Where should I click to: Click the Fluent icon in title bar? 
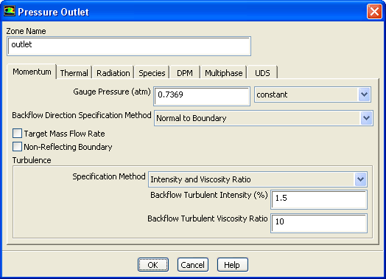(x=10, y=11)
